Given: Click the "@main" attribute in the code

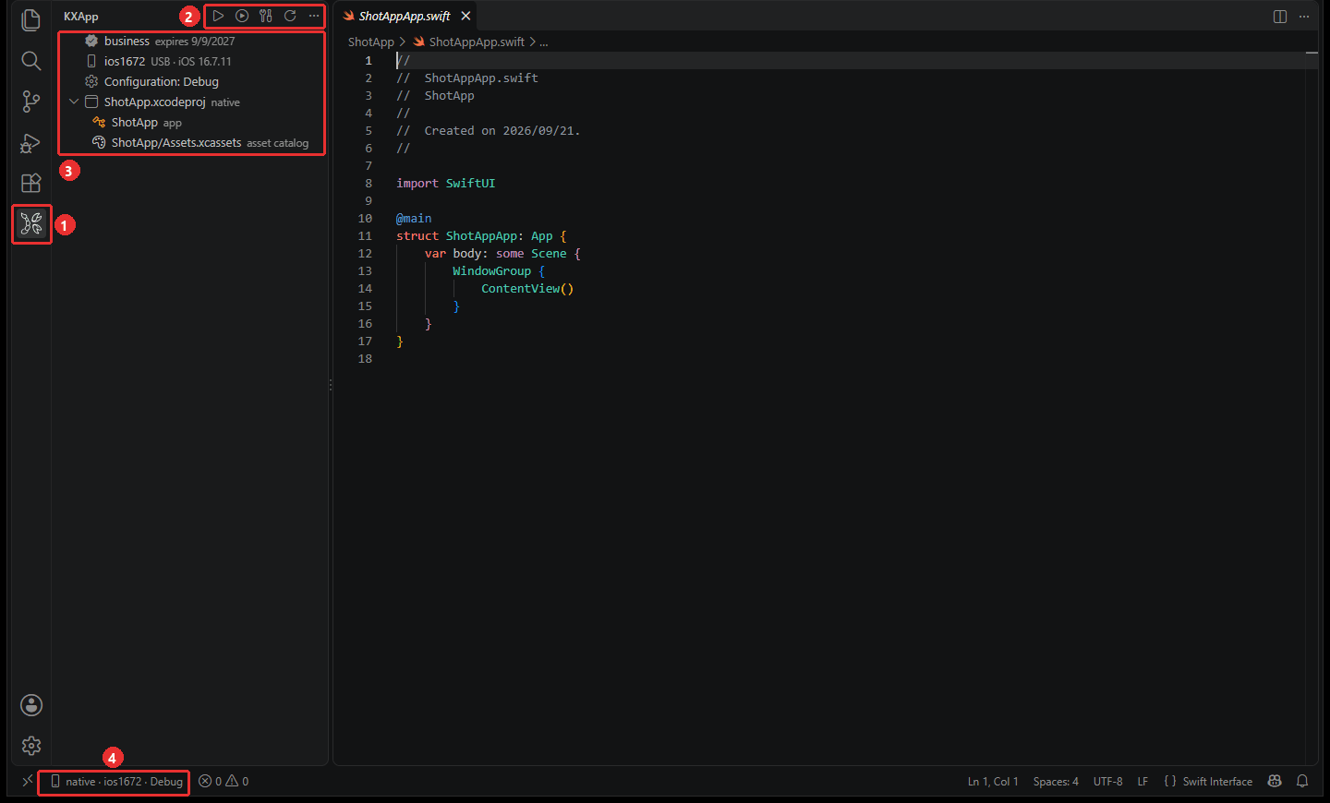Looking at the screenshot, I should pos(414,218).
